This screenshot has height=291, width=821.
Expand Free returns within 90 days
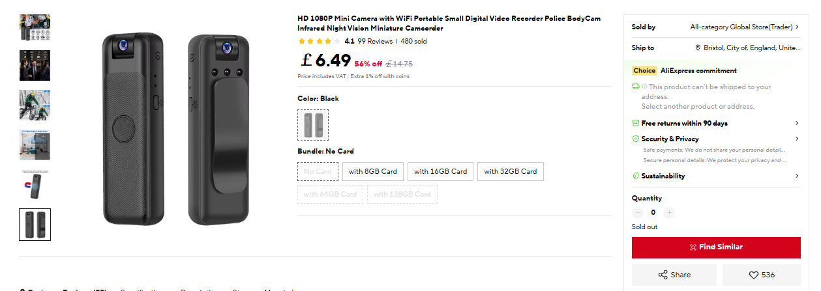[x=797, y=123]
